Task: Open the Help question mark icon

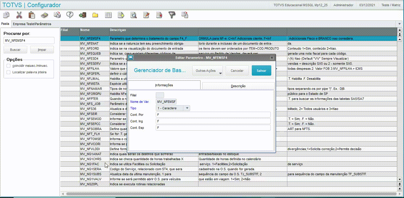Action: click(70, 15)
